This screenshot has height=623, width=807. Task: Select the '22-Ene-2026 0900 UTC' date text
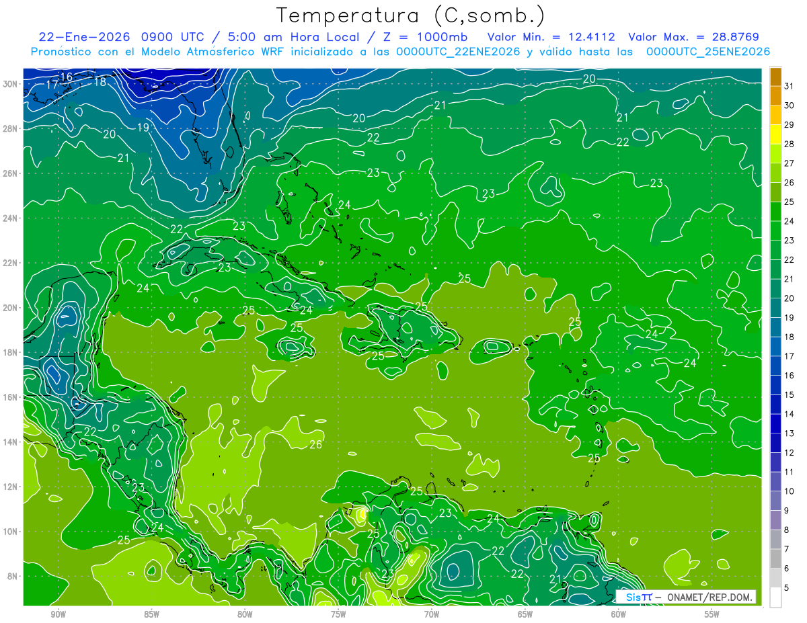click(x=123, y=36)
